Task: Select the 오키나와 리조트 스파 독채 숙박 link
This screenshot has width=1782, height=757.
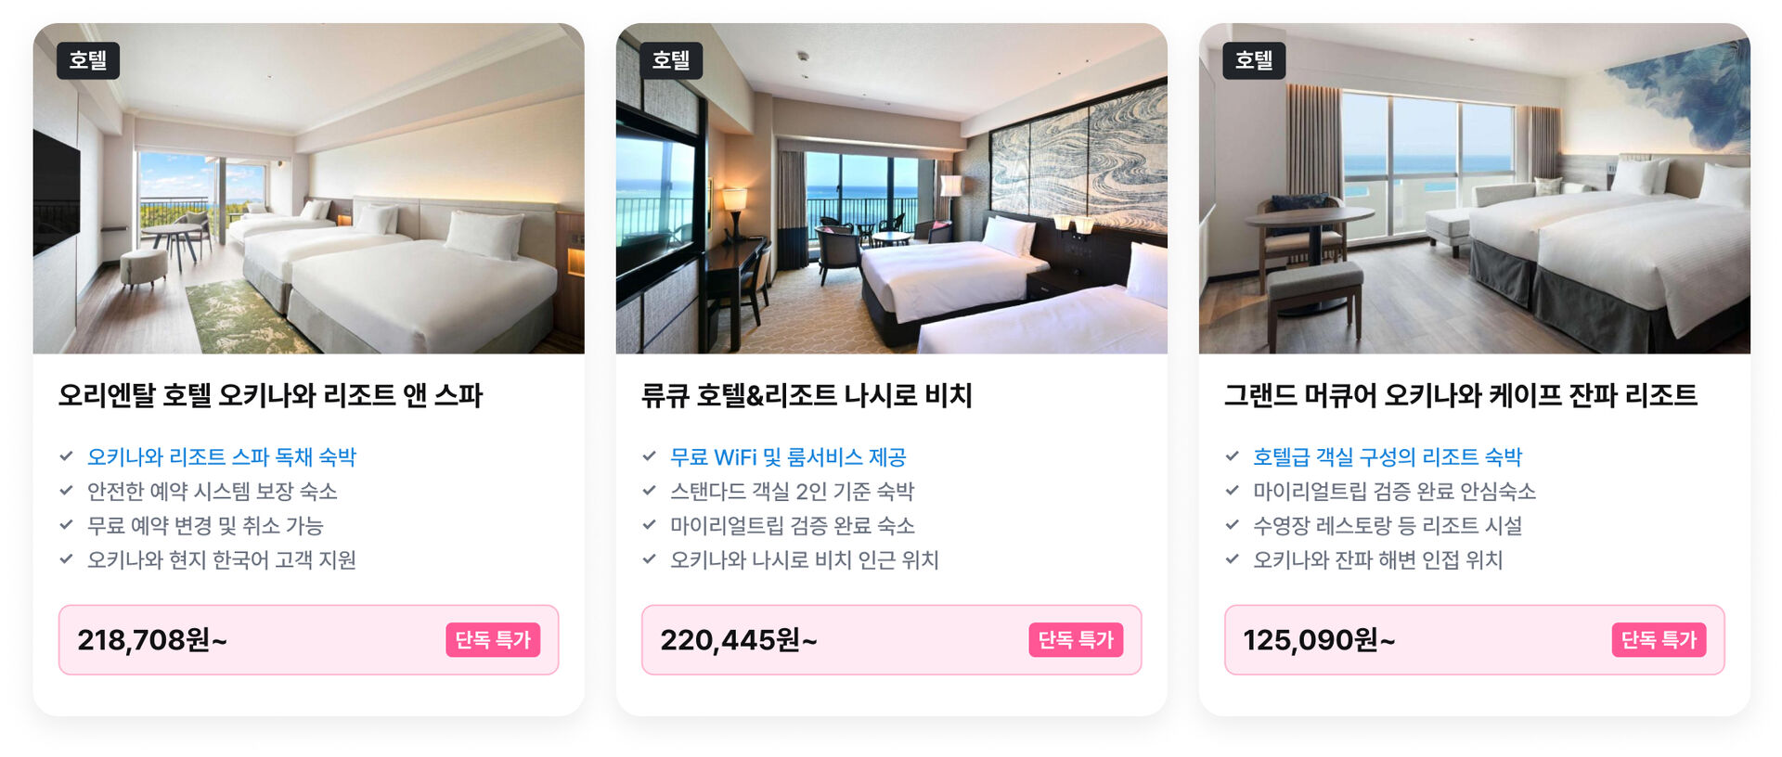Action: 222,456
